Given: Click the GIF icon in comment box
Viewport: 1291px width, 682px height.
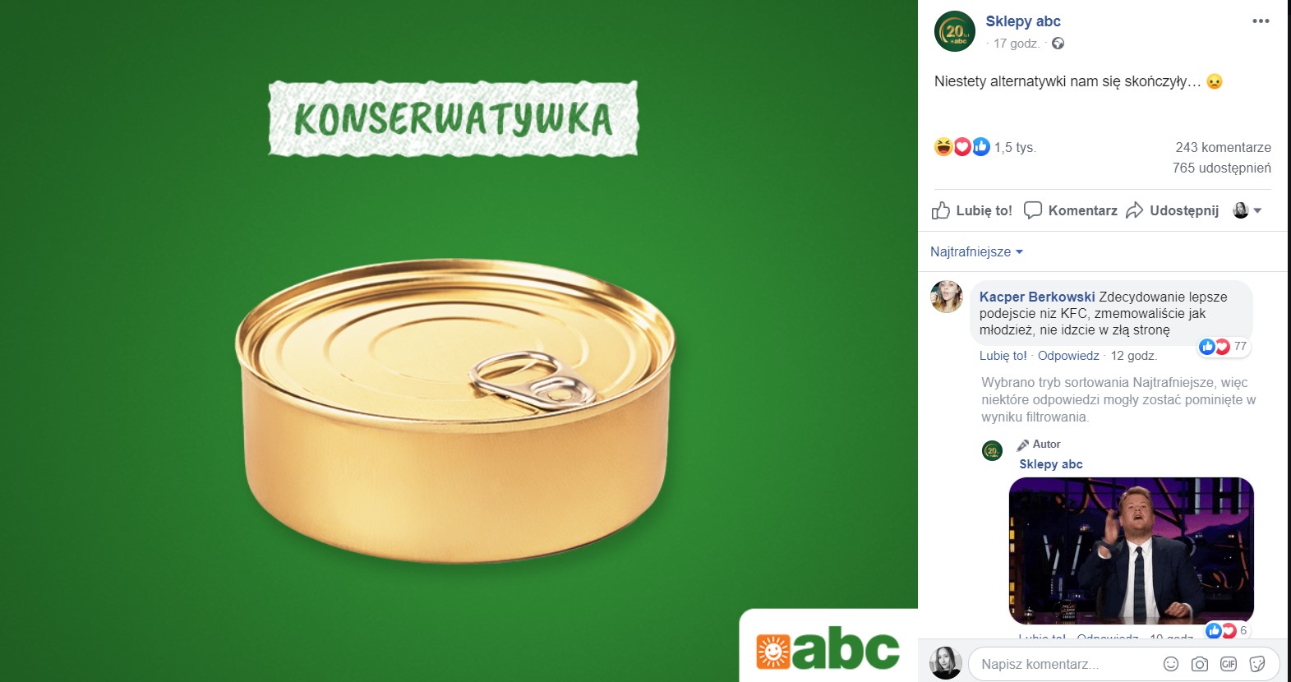Looking at the screenshot, I should (1229, 664).
